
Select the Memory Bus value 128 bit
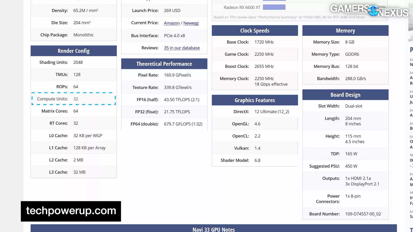click(x=352, y=66)
